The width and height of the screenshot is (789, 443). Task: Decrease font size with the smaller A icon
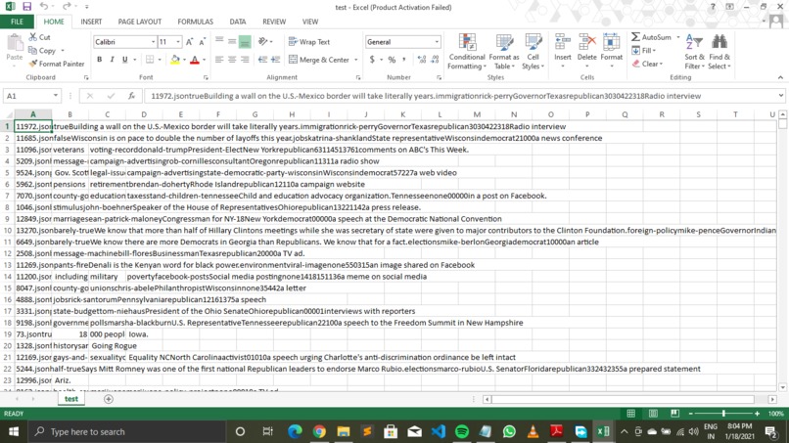[203, 42]
